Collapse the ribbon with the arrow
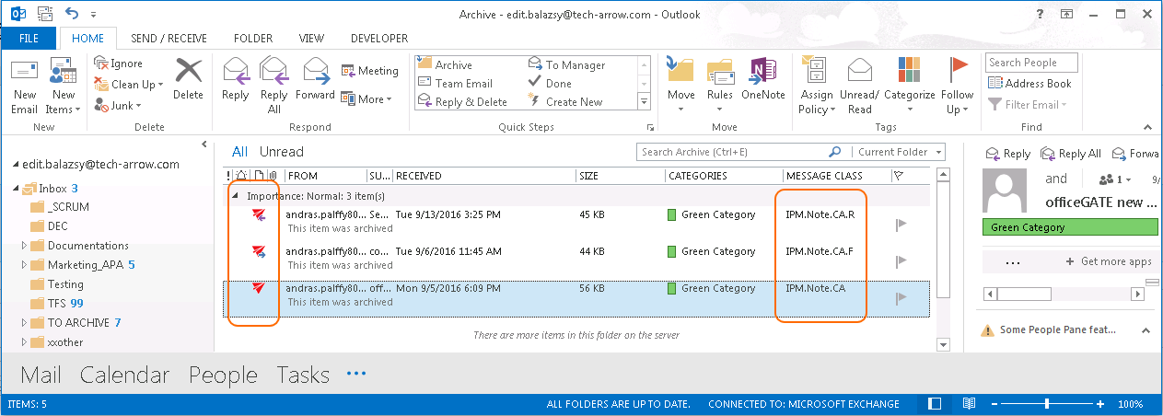The height and width of the screenshot is (416, 1163). pyautogui.click(x=1148, y=127)
